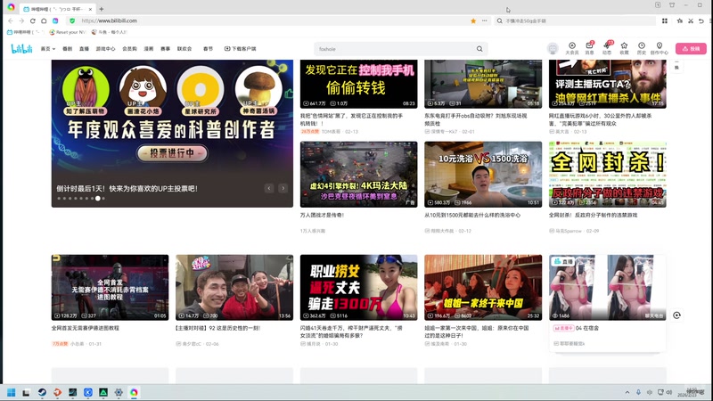Open the 姐姐一家终于来中国 video thumbnail
Viewport: 713px width, 401px height.
pyautogui.click(x=483, y=287)
